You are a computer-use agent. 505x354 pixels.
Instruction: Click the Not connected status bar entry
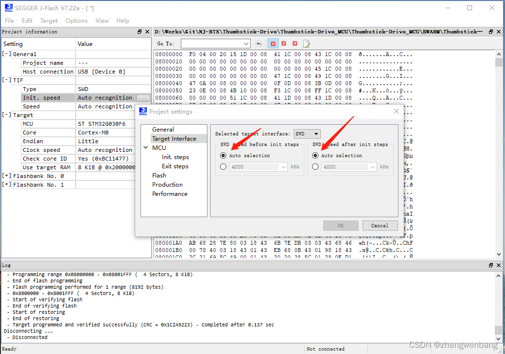click(325, 349)
